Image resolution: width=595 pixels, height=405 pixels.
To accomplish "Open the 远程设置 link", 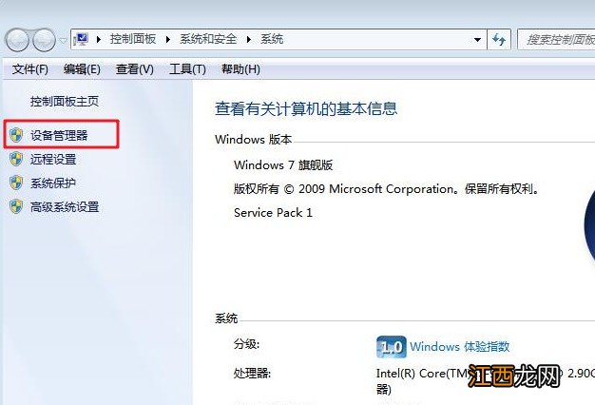I will click(53, 160).
